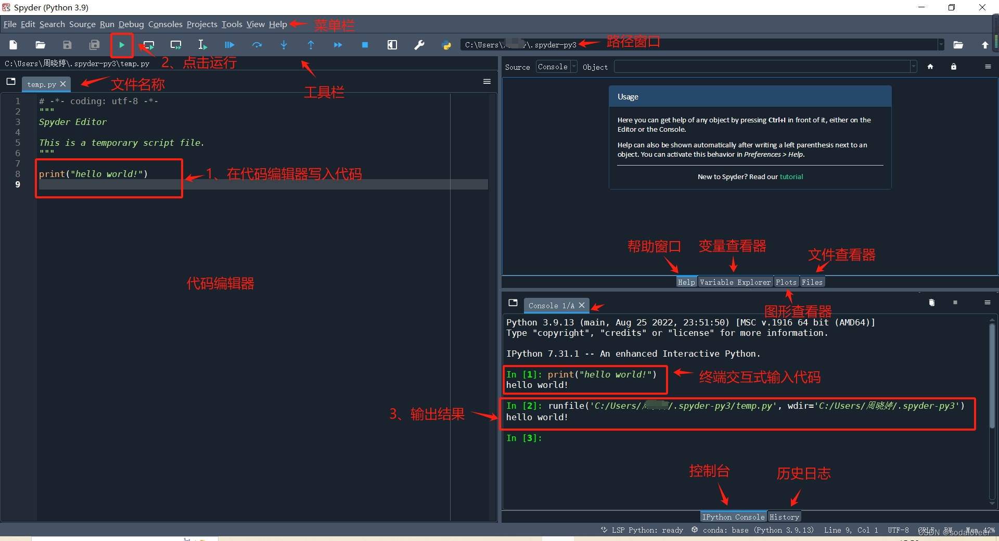999x541 pixels.
Task: Open the File menu
Action: [10, 24]
